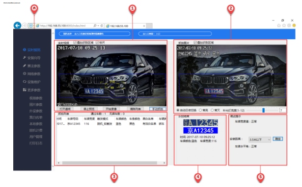Click the live video preview image
Screen dimensions: 302x187
click(x=111, y=75)
